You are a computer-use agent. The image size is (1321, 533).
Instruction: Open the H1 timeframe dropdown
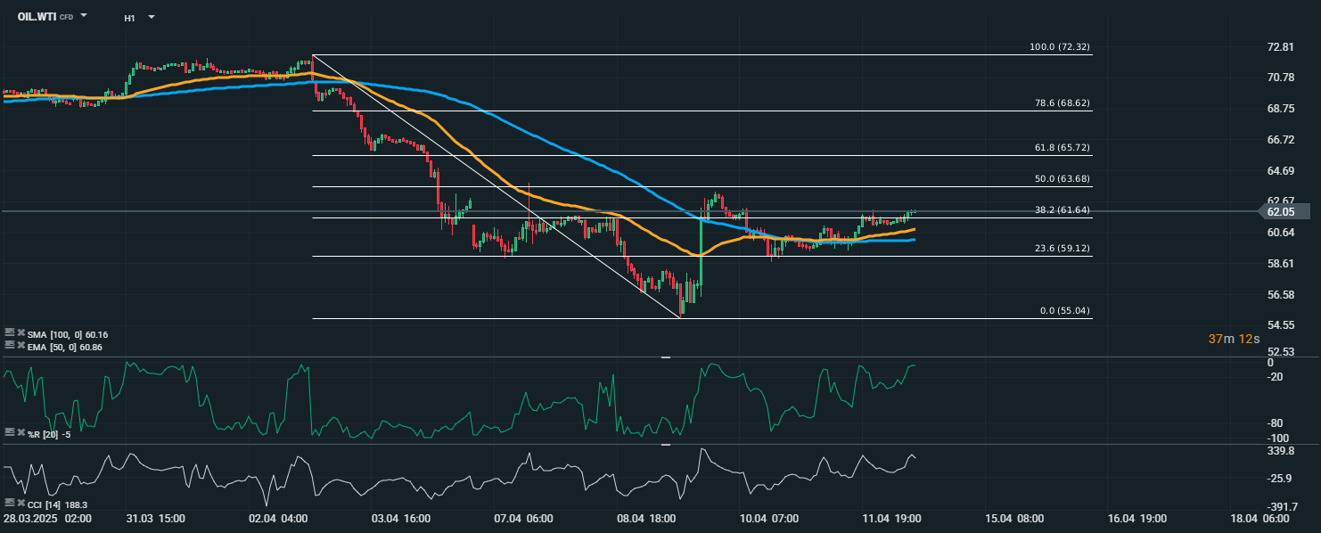click(x=152, y=17)
